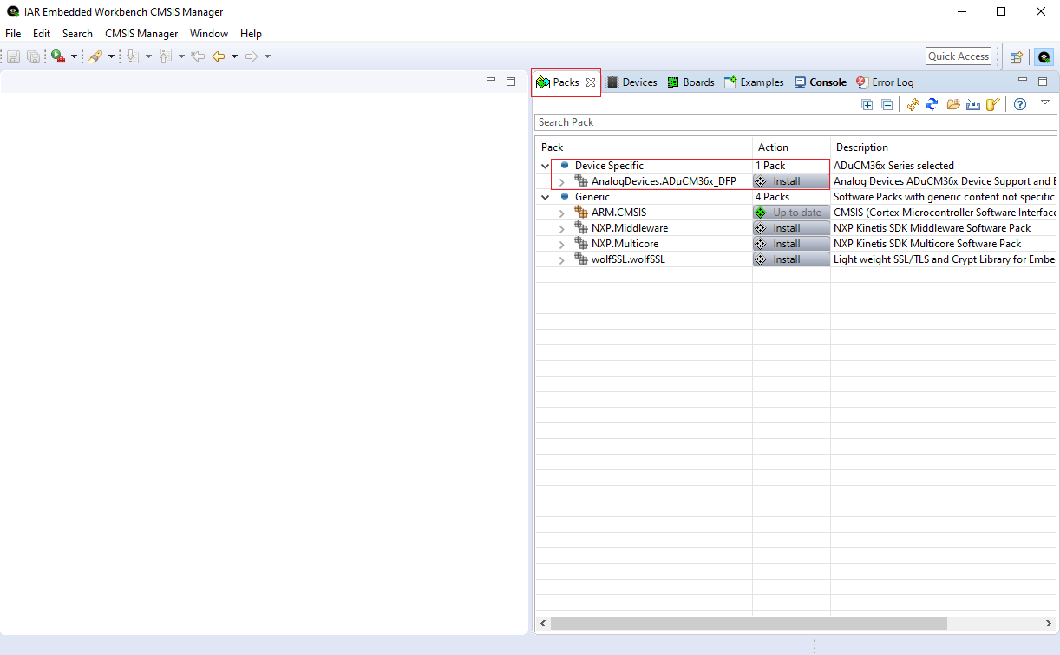
Task: Open the Help menu
Action: (252, 34)
